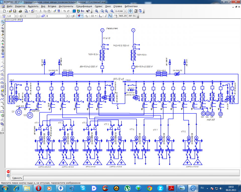This screenshot has width=241, height=192.
Task: Select the Dimensions panel icon in sidebar
Action: pyautogui.click(x=3, y=25)
